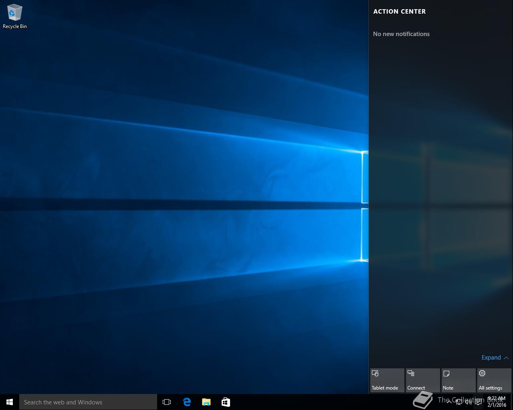
Task: Click the Note quick action tile
Action: [458, 380]
